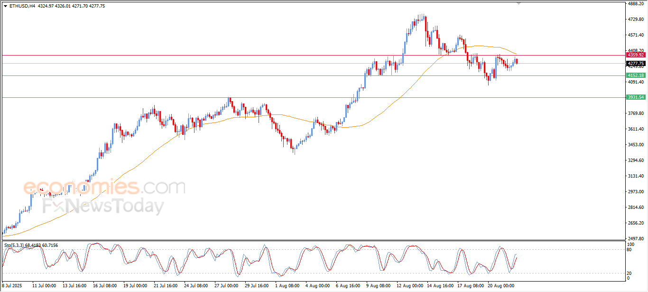Viewport: 648px width, 292px height.
Task: Click the 13 Jul 16:00 time label
Action: (74, 286)
